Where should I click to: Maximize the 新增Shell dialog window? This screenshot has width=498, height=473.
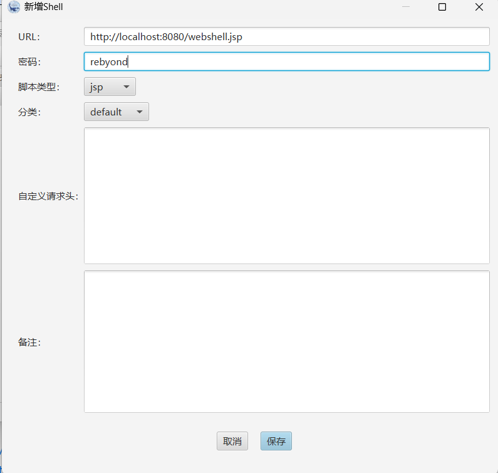pos(442,8)
